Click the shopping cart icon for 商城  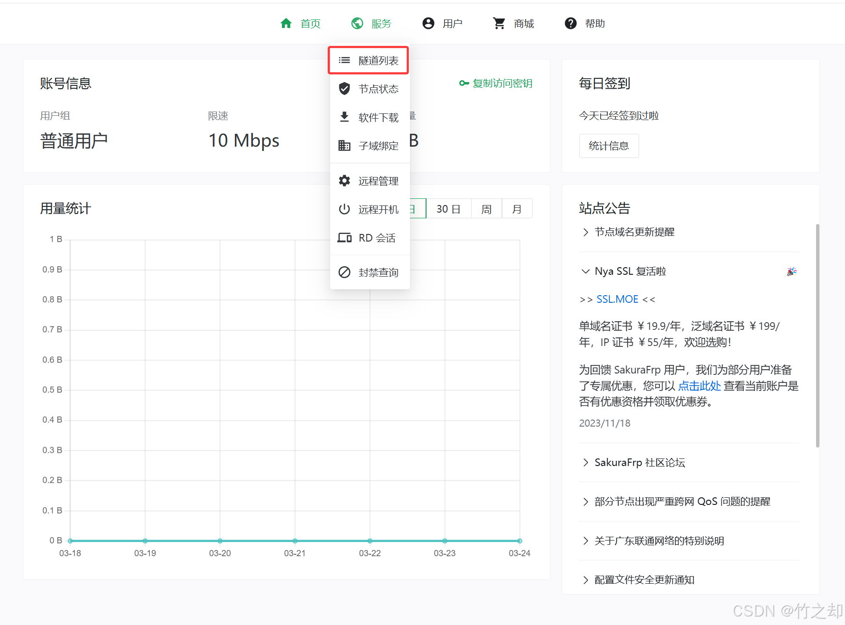point(499,23)
